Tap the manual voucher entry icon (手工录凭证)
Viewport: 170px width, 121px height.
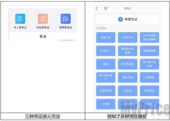20,19
